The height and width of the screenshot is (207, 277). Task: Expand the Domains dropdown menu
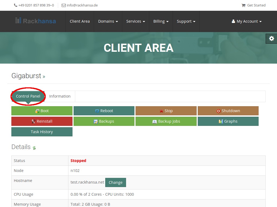pyautogui.click(x=108, y=21)
